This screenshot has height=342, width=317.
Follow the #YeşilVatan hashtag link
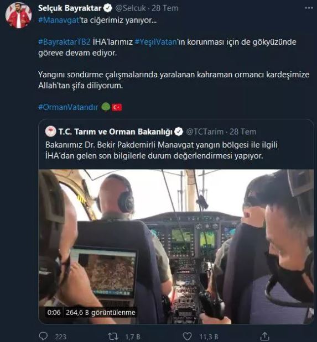(156, 42)
